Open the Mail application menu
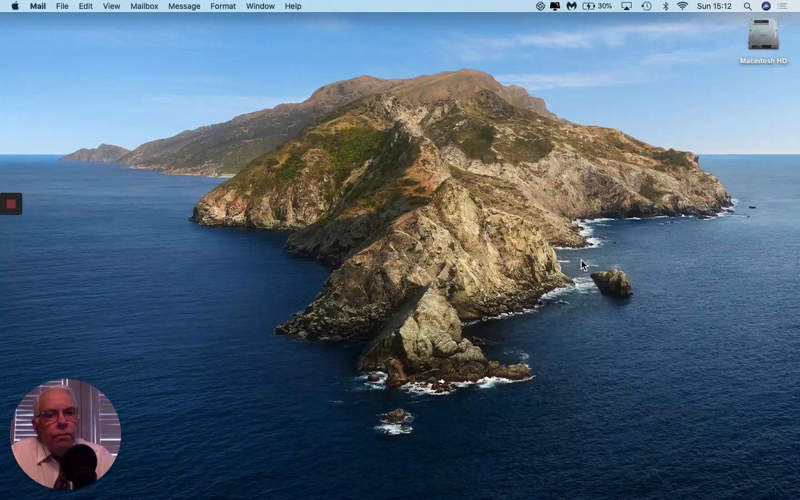Image resolution: width=800 pixels, height=500 pixels. click(x=37, y=6)
